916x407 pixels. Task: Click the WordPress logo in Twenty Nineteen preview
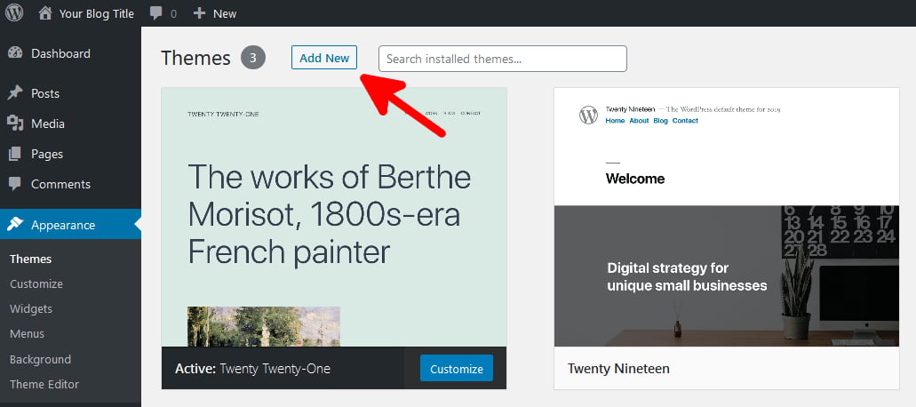tap(588, 115)
